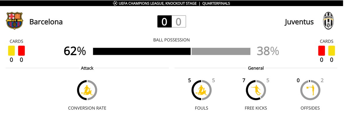Viewport: 347px width, 116px height.
Task: Click Barcelona's black score box
Action: pos(165,22)
